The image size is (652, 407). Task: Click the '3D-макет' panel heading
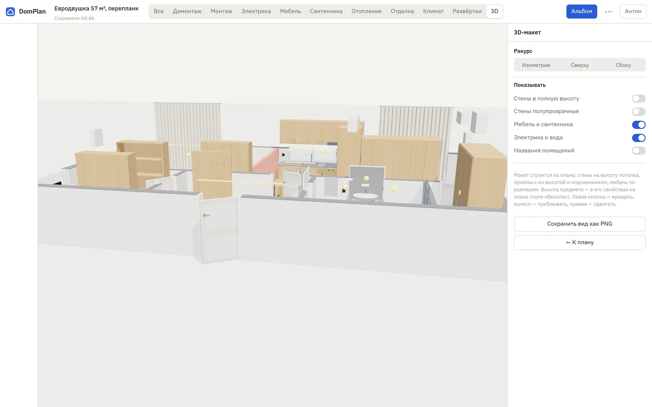[x=527, y=33]
